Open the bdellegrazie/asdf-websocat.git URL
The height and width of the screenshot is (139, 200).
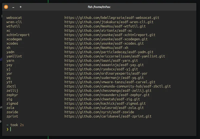click(112, 18)
